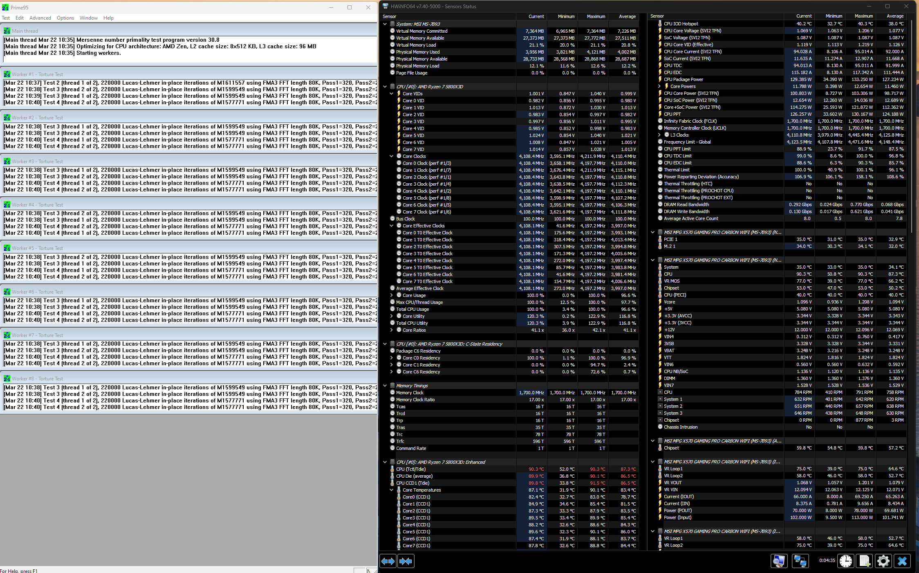Click the Average column header on the right panel
Screen dimensions: 919x573
pyautogui.click(x=894, y=16)
